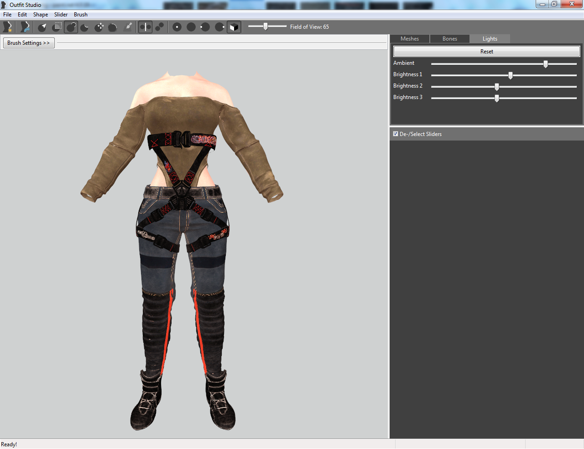
Task: Click the Brightness 3 slider handle
Action: pos(497,98)
